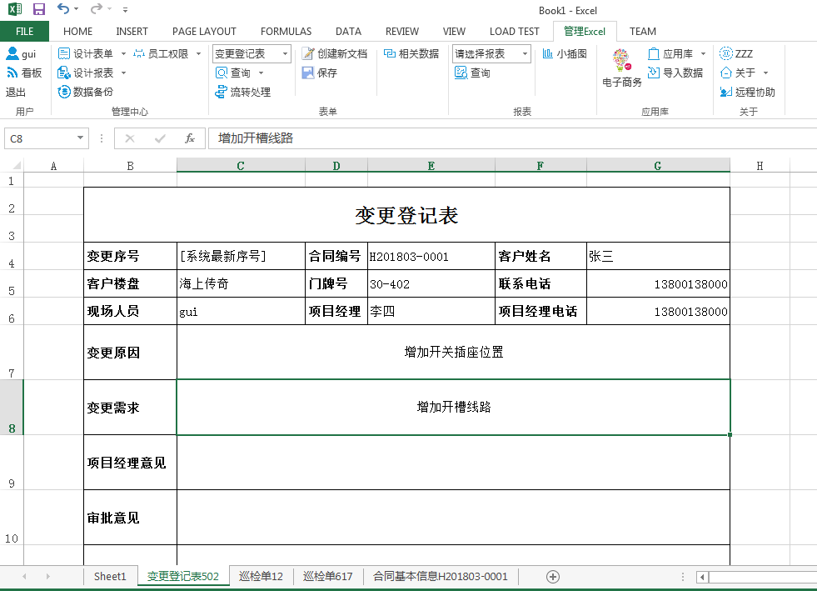This screenshot has height=591, width=817.
Task: Run 数据备份 data backup
Action: 86,92
